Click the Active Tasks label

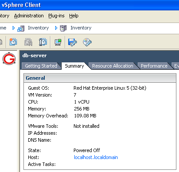pyautogui.click(x=42, y=164)
